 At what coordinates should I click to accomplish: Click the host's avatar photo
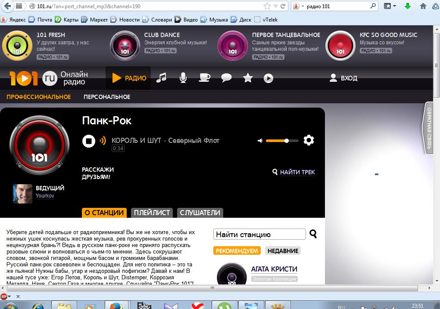[23, 194]
